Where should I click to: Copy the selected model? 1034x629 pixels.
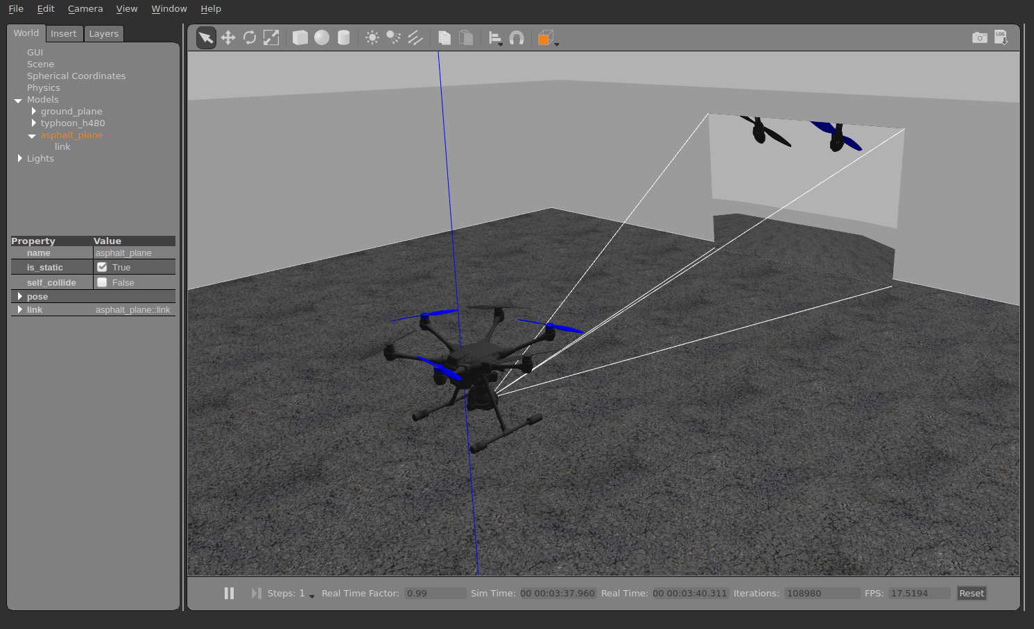tap(445, 37)
